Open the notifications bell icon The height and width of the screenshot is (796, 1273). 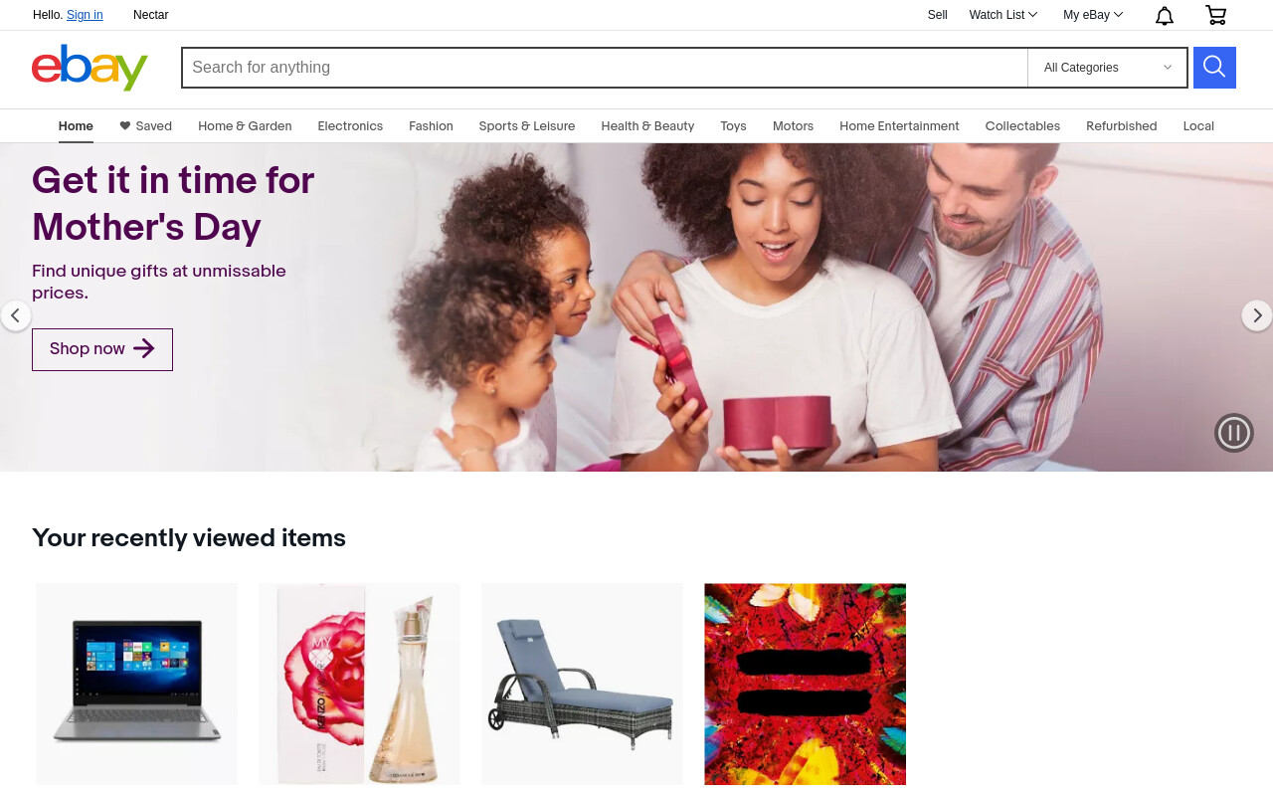[x=1165, y=15]
